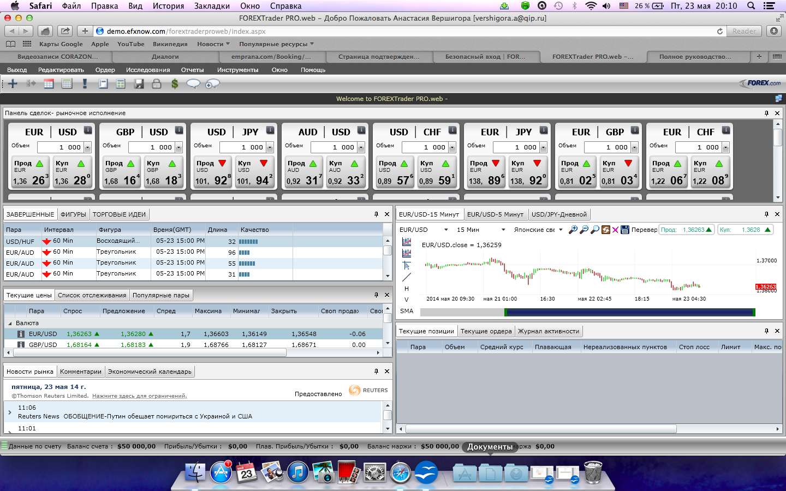Screen dimensions: 786x491
Task: Click EUR/USD volume input field
Action: point(61,147)
